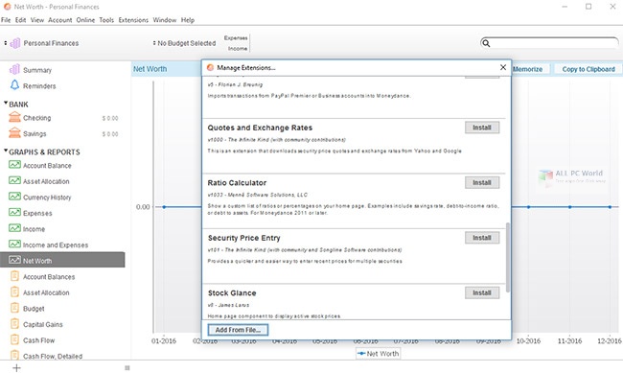Image resolution: width=623 pixels, height=373 pixels.
Task: Click the Personal Finances chart icon
Action: point(15,43)
